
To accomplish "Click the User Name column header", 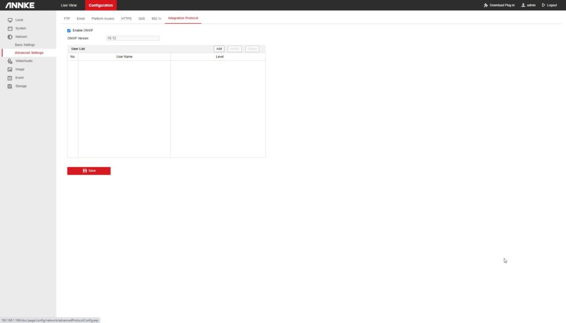I will 124,57.
